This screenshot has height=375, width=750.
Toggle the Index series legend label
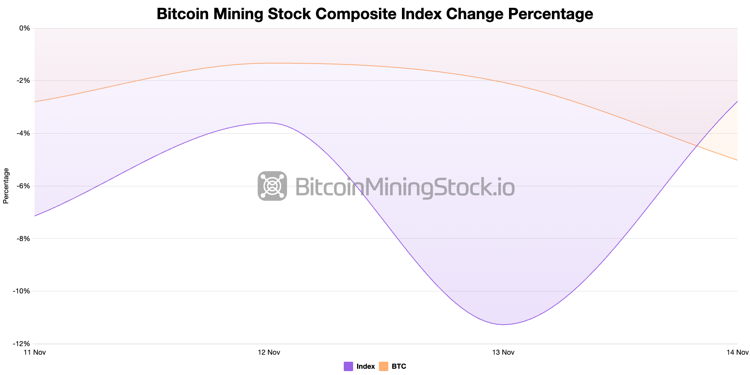366,366
